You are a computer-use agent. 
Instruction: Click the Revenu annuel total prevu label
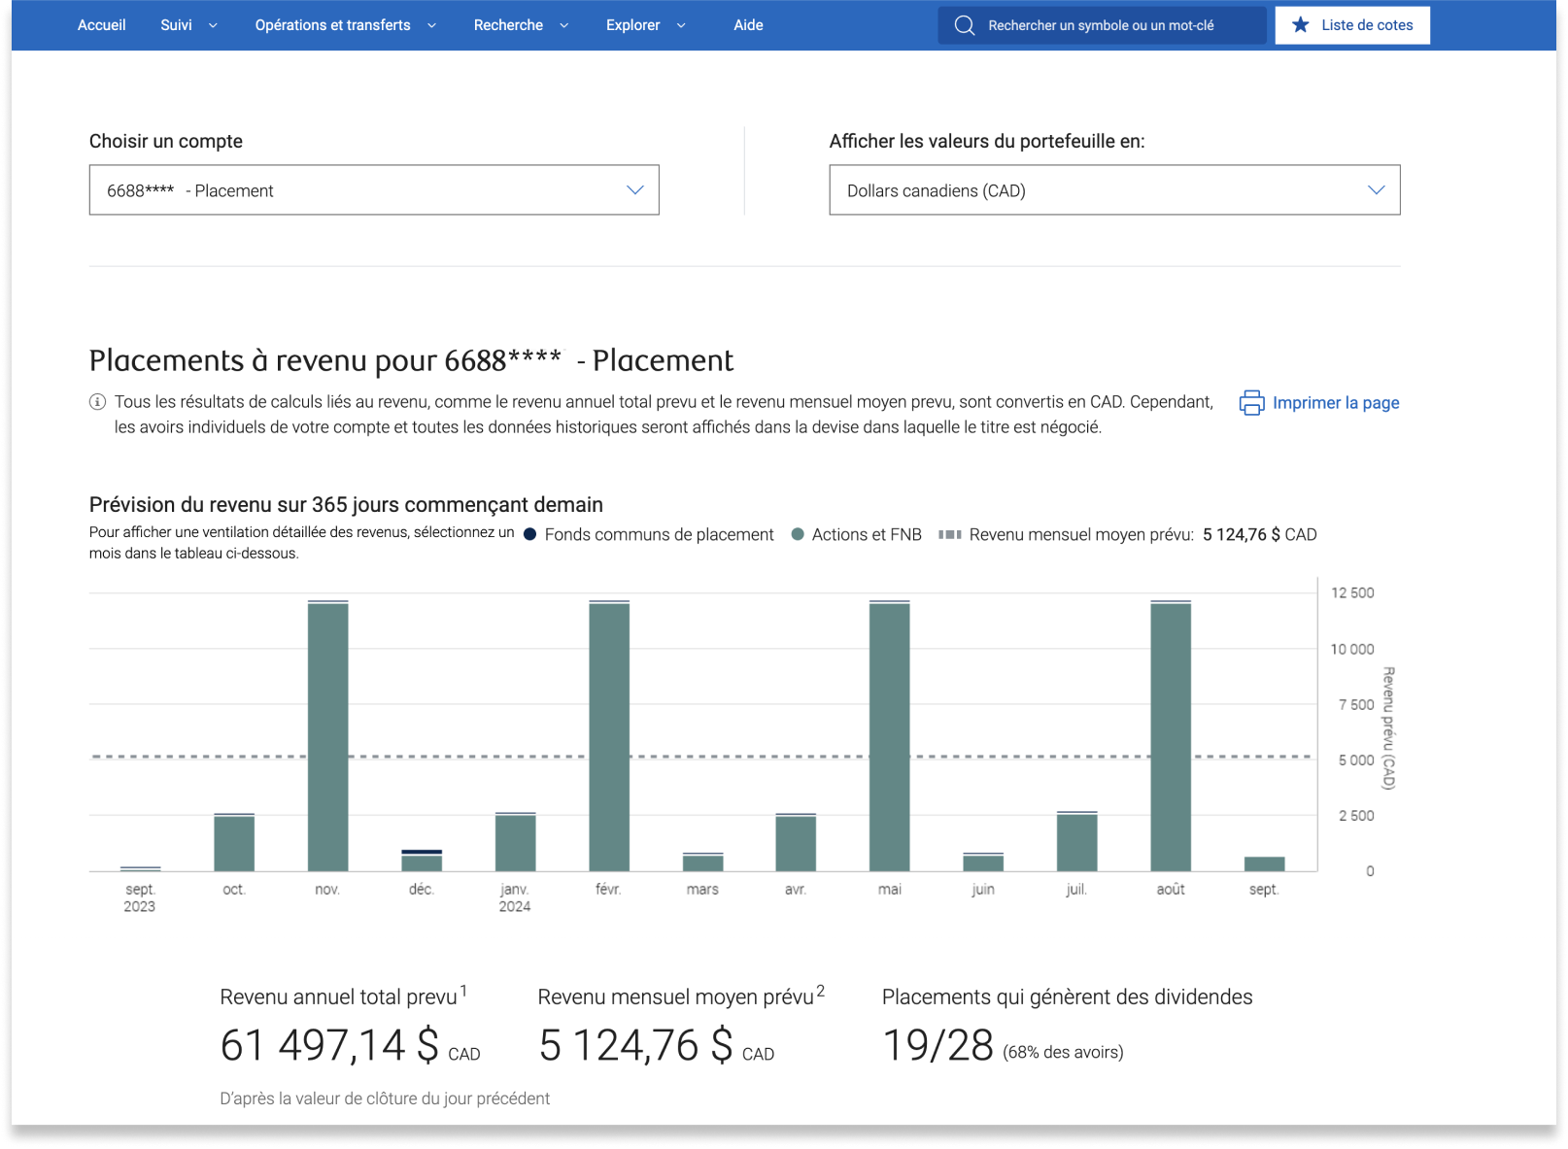tap(338, 997)
